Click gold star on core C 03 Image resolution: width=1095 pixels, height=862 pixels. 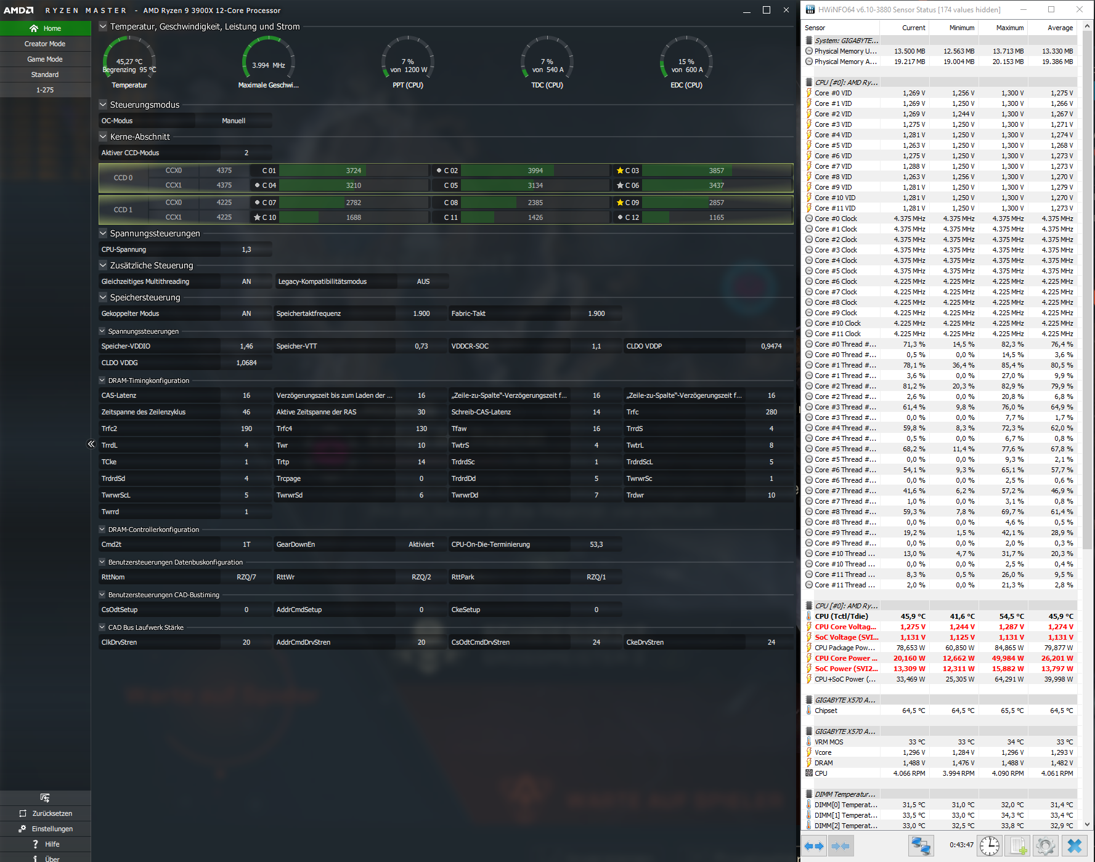tap(620, 171)
